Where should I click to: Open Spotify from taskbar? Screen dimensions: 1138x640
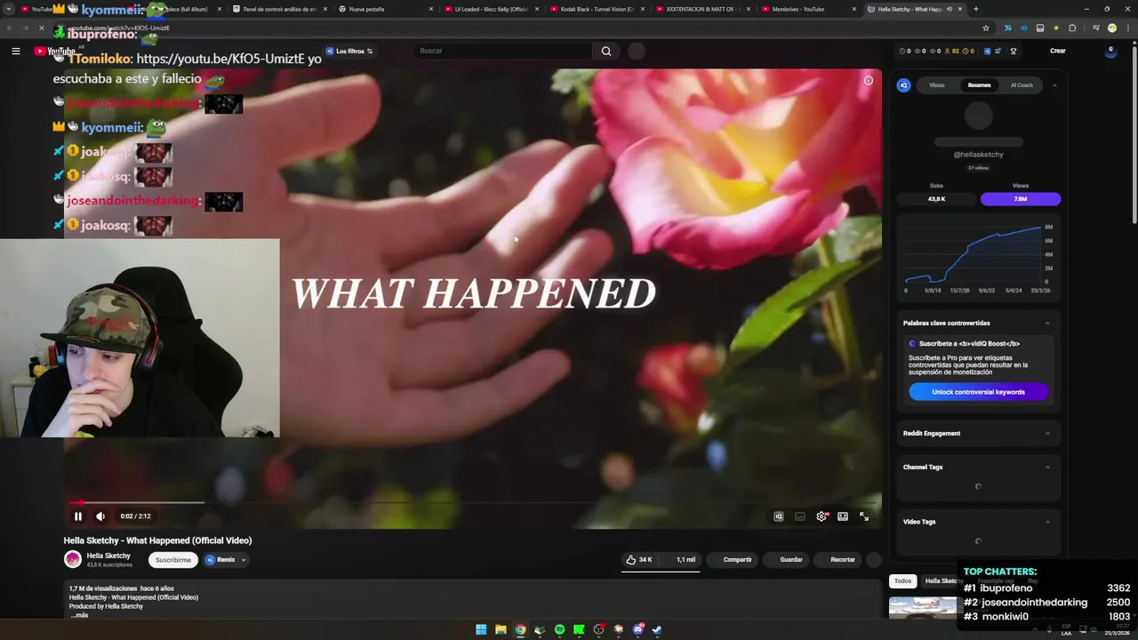[x=559, y=629]
